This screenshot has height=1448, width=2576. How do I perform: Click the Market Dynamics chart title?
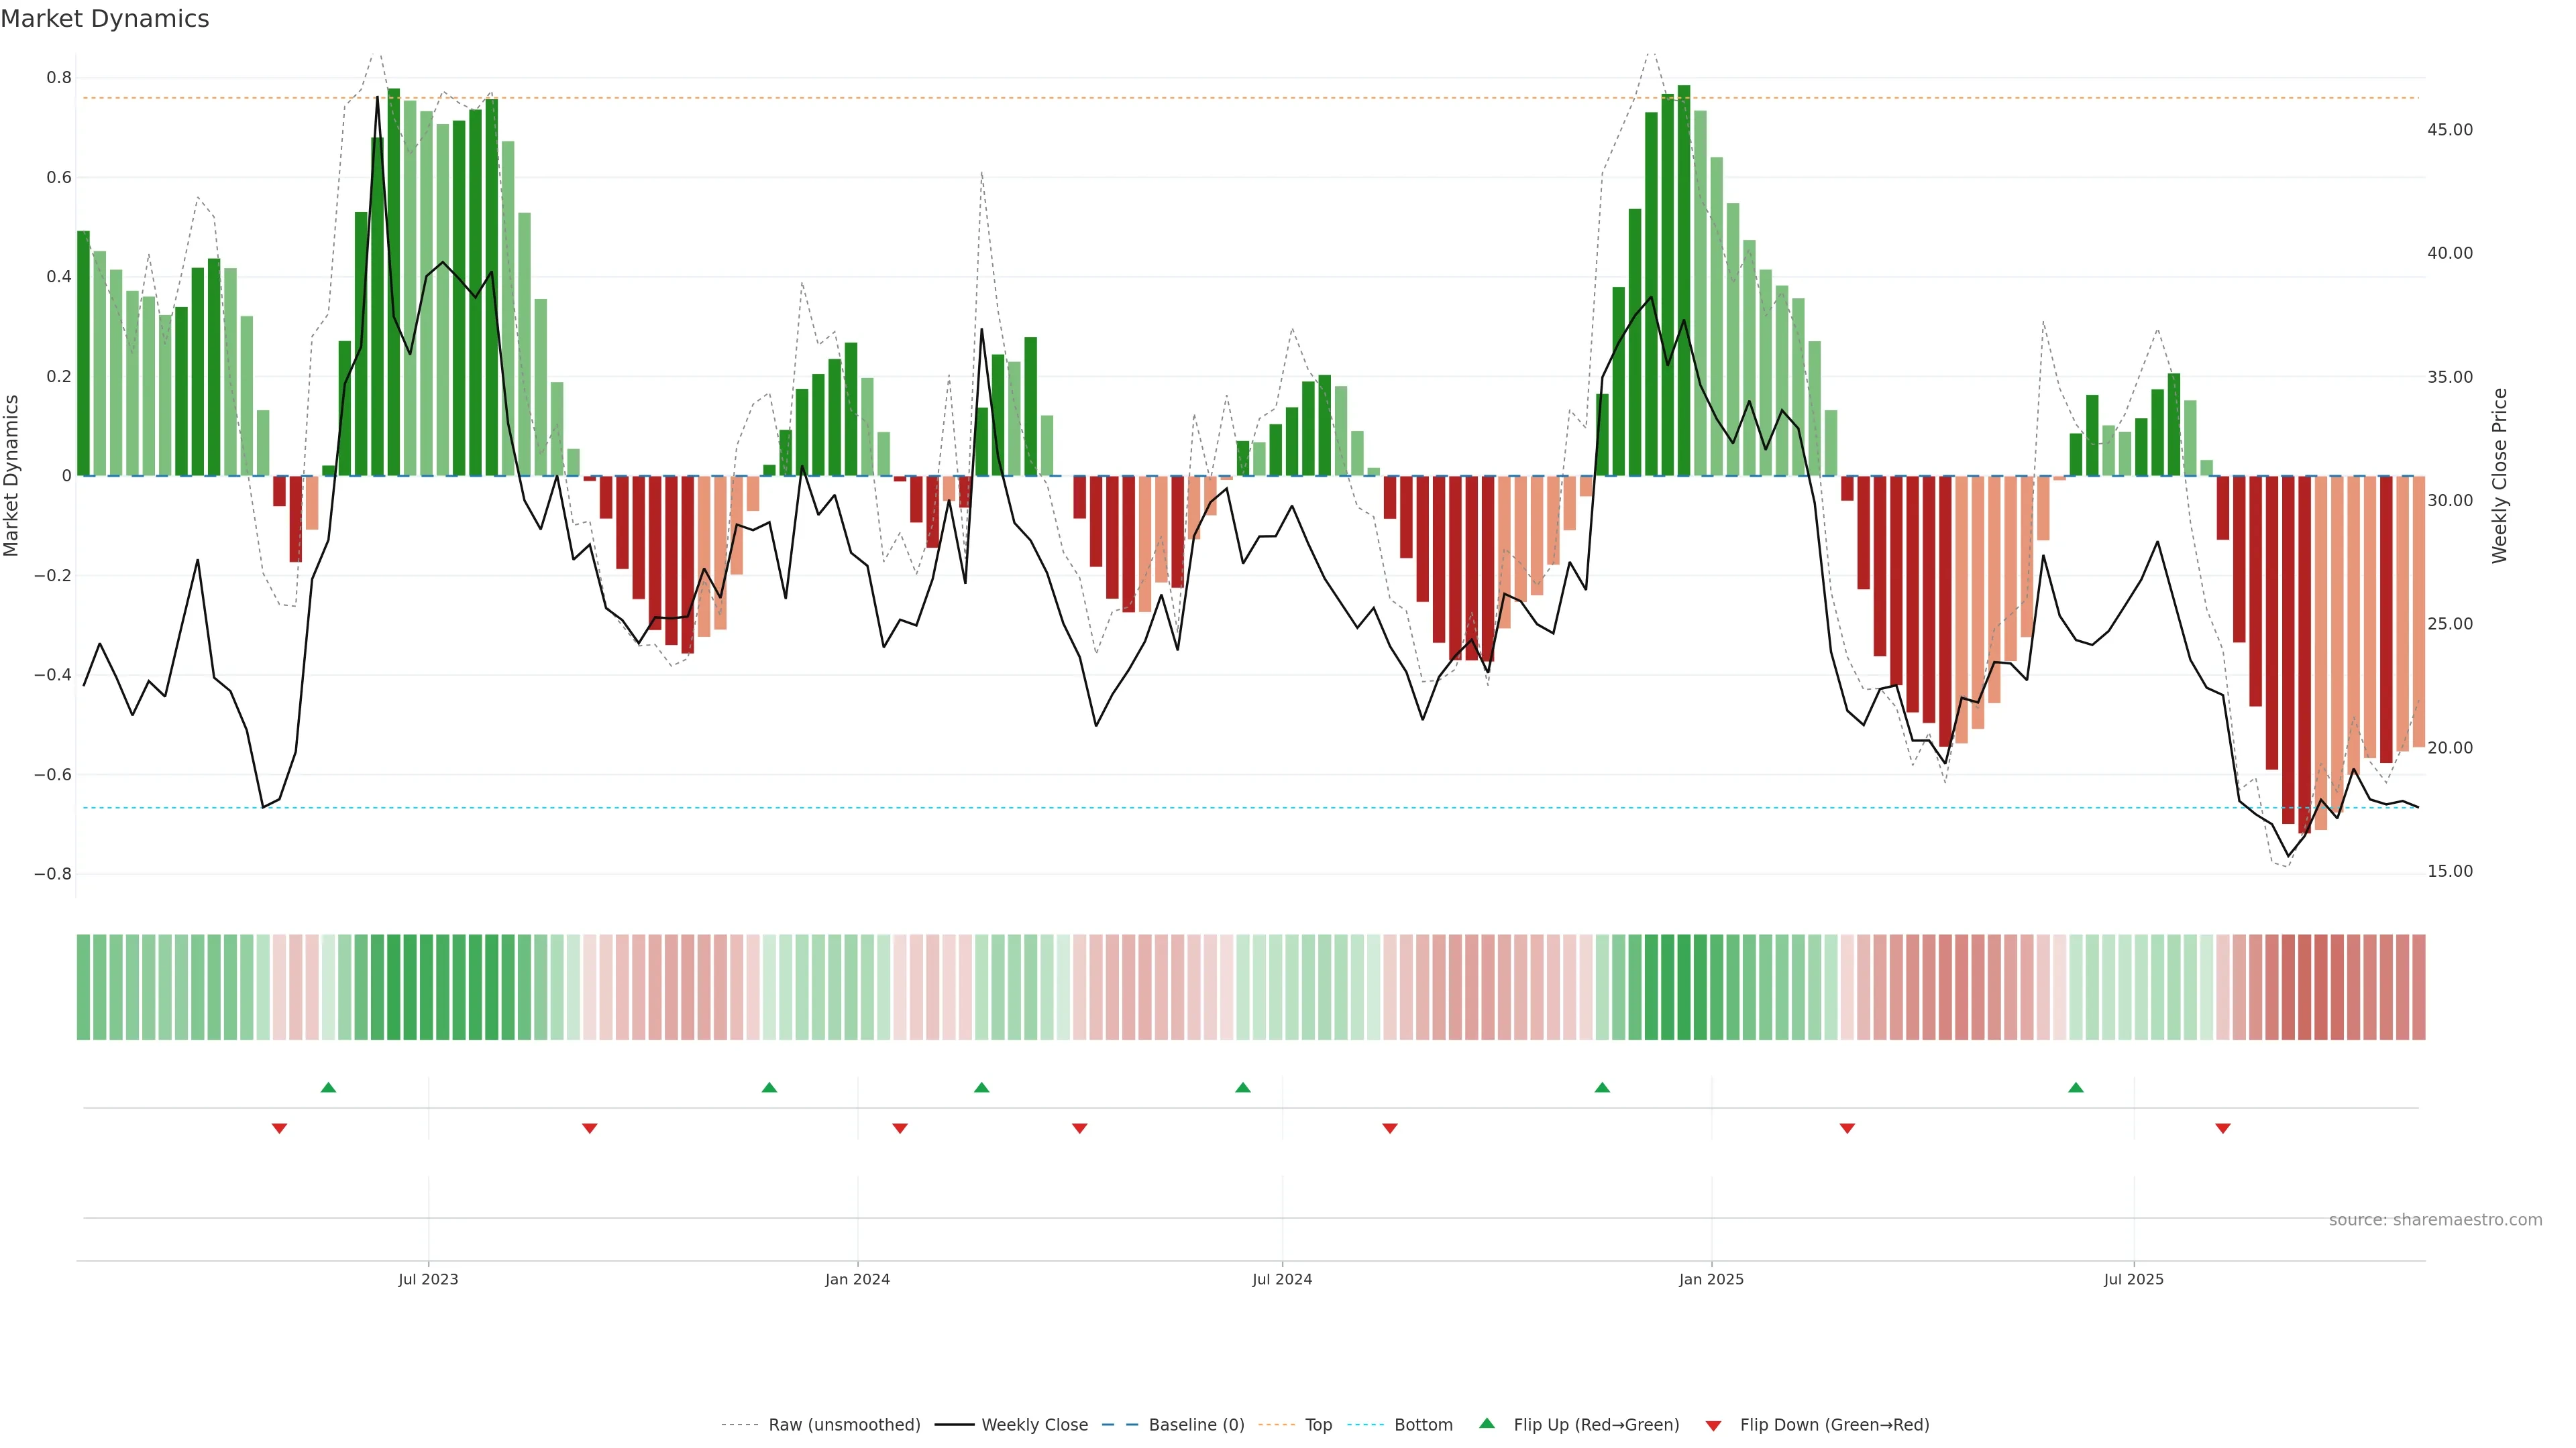[x=105, y=19]
